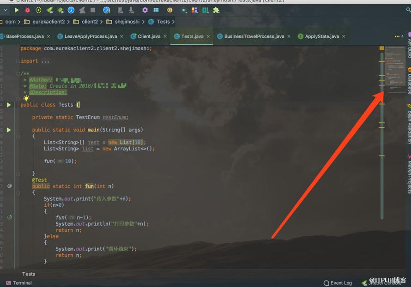Image resolution: width=411 pixels, height=287 pixels.
Task: Expand the folded import block
Action: pyautogui.click(x=18, y=61)
